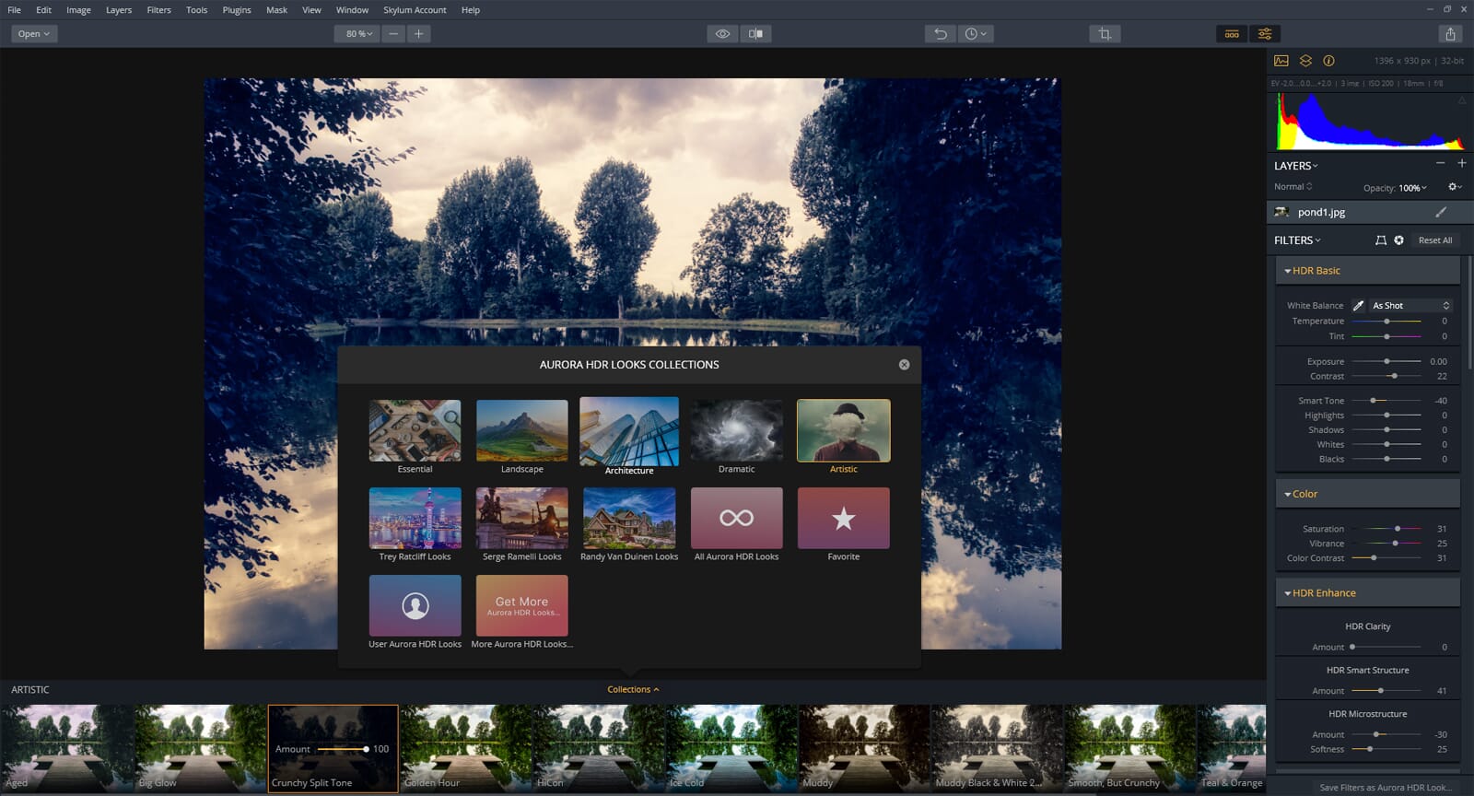1474x796 pixels.
Task: Collapse the Collections popup toggle
Action: pos(633,690)
